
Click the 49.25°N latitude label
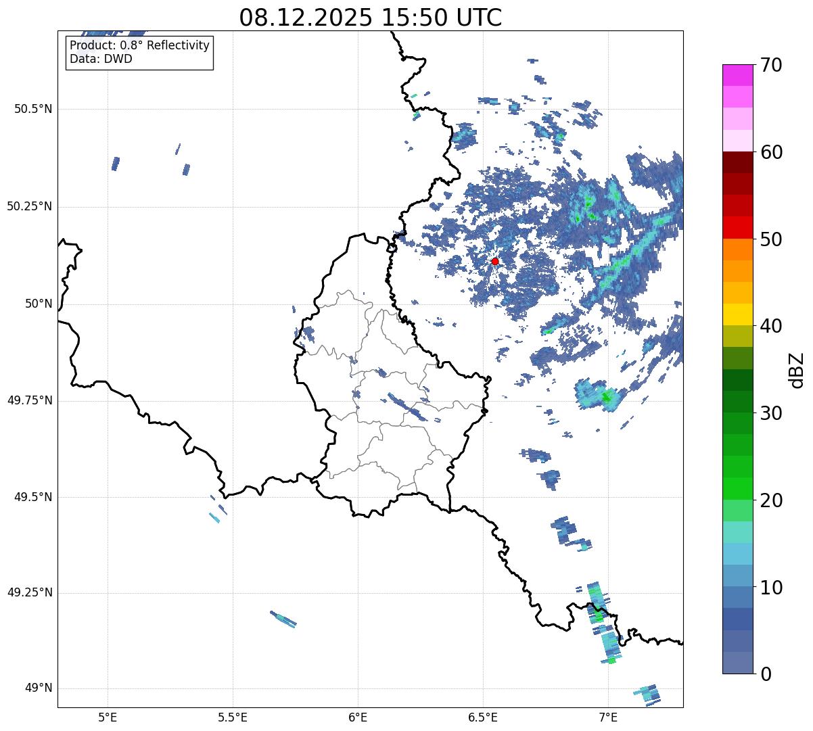(x=30, y=592)
